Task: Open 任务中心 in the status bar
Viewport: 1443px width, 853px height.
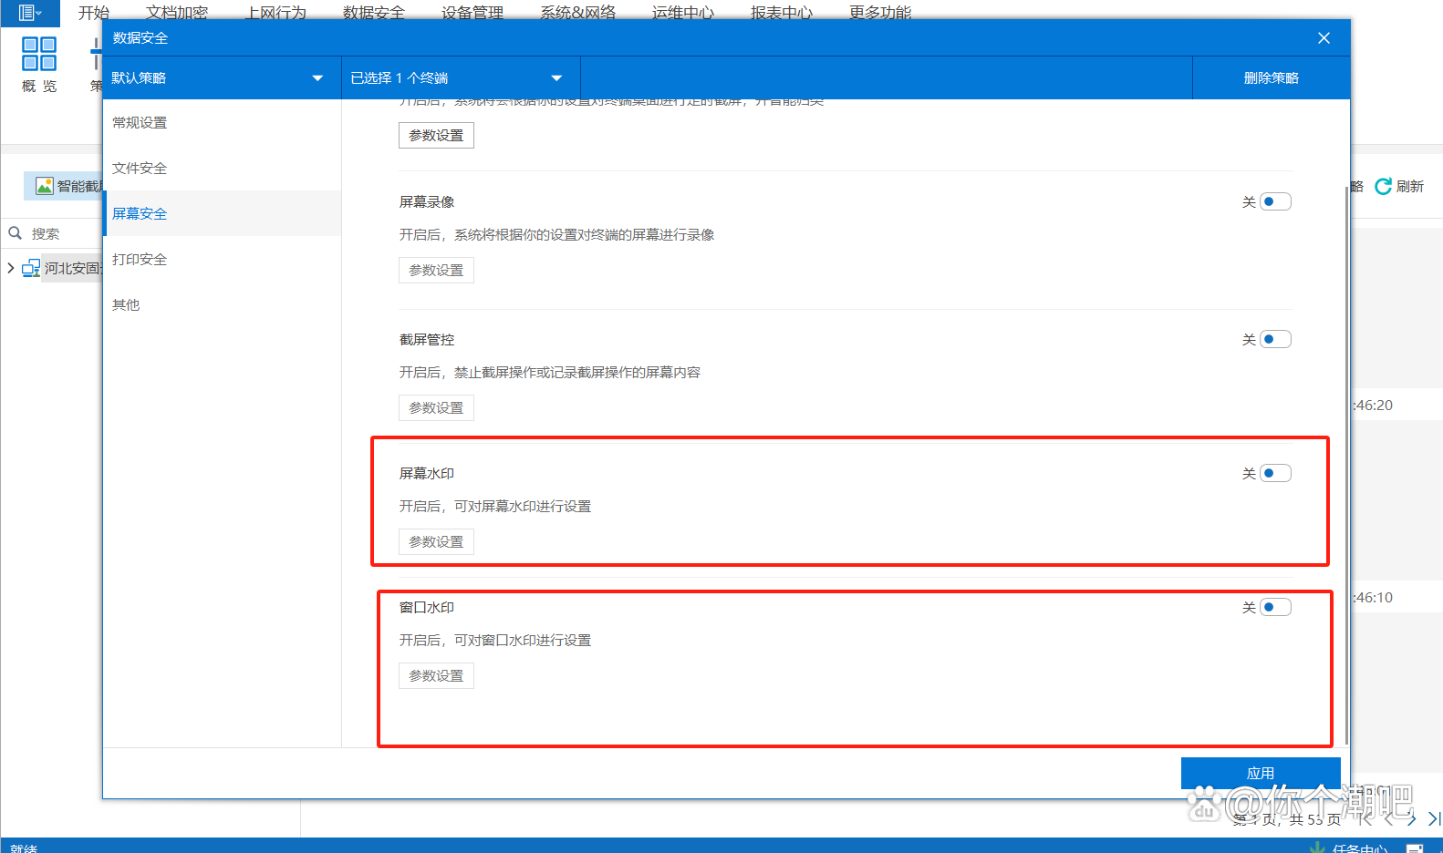Action: (x=1360, y=848)
